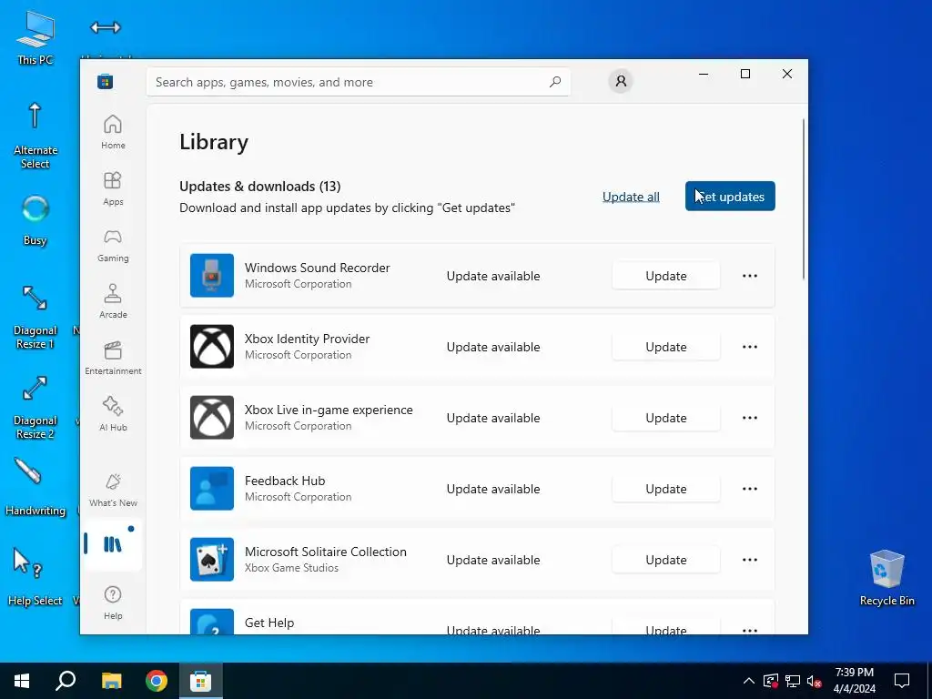Update Xbox Live in-game experience
932x699 pixels.
665,418
